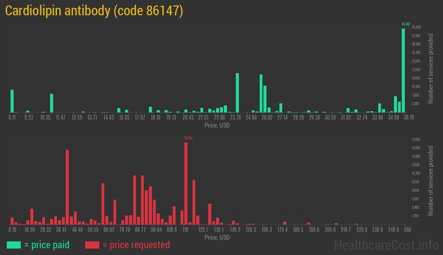Click the 'price requested' legend label
The height and width of the screenshot is (255, 443).
[136, 245]
